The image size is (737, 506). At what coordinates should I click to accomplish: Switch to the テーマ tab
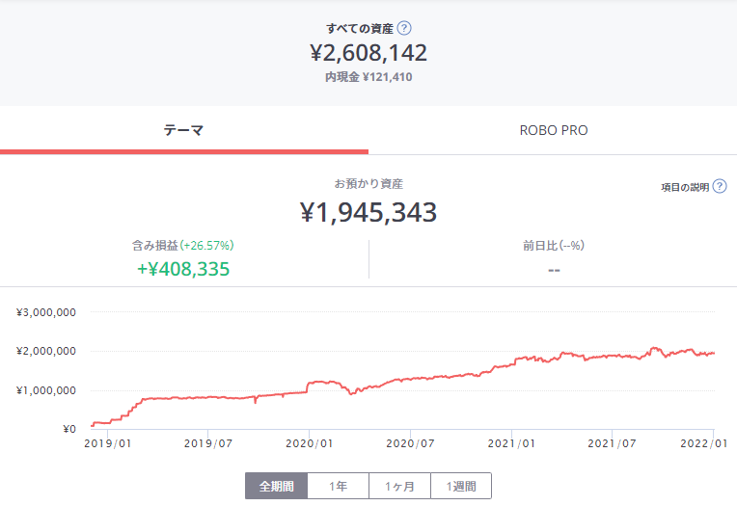183,130
